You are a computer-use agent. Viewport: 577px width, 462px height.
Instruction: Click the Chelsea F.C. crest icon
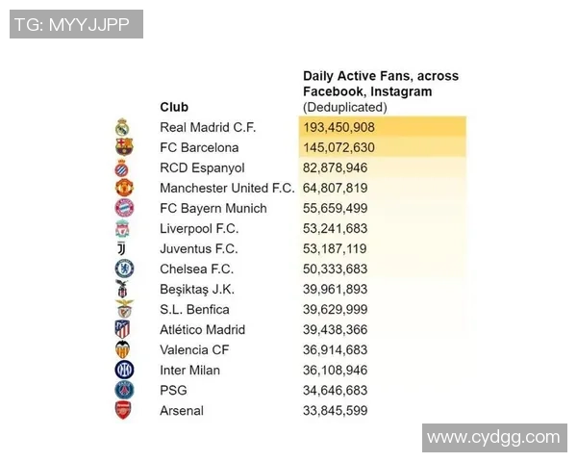click(x=123, y=269)
